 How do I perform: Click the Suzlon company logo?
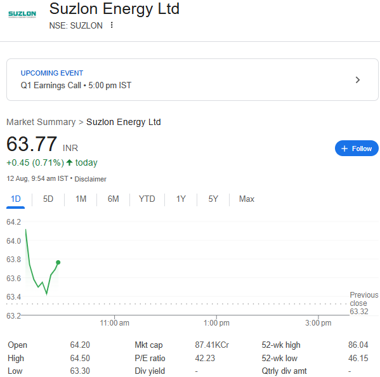click(x=22, y=15)
